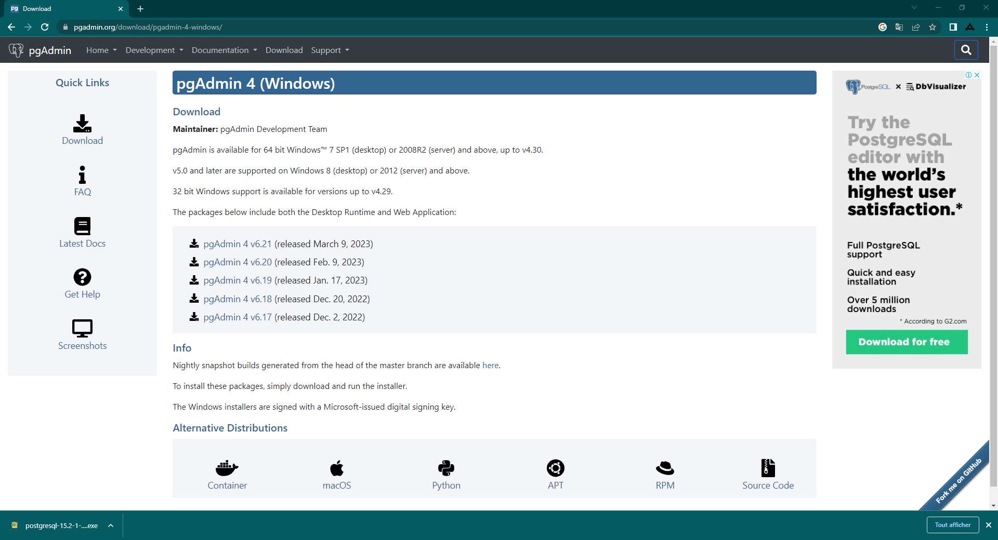Image resolution: width=998 pixels, height=540 pixels.
Task: Click the site lock icon in address bar
Action: coord(65,27)
